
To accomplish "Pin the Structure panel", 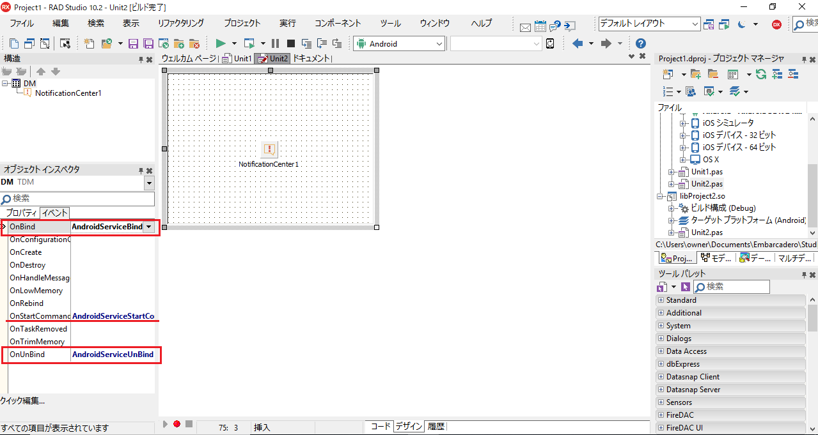I will tap(141, 59).
